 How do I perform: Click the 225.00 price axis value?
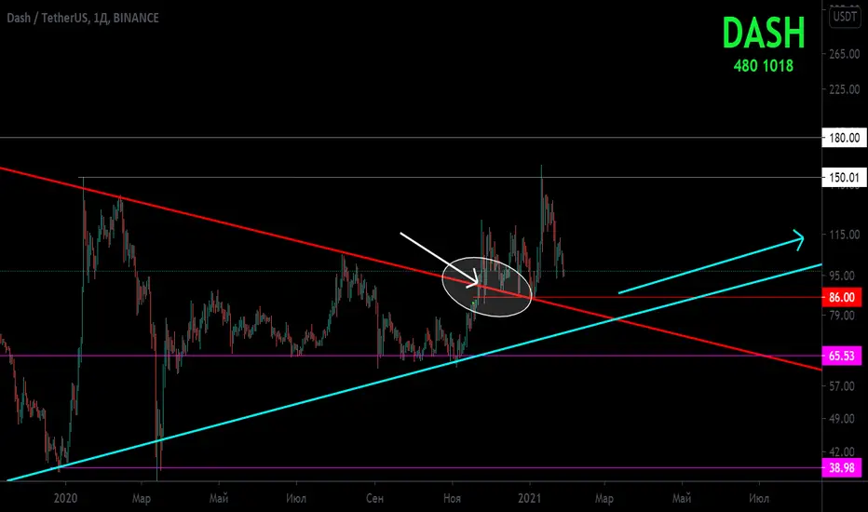844,89
